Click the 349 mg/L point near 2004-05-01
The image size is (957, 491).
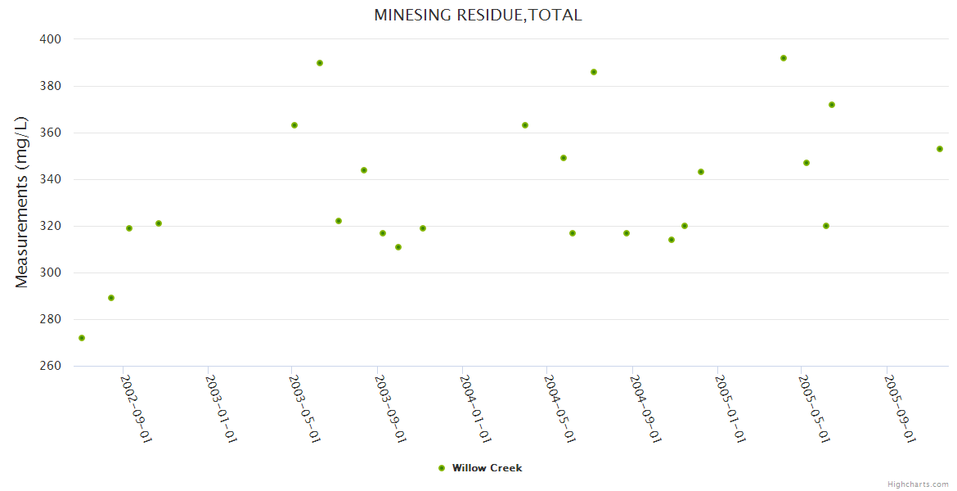click(564, 158)
